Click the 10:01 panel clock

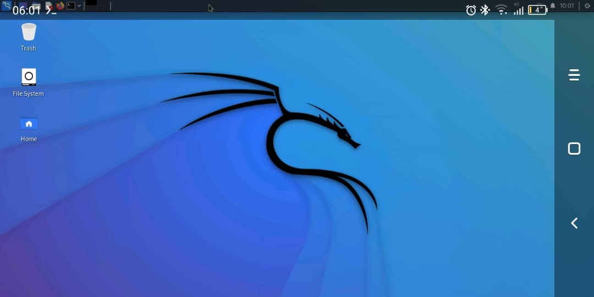point(566,6)
